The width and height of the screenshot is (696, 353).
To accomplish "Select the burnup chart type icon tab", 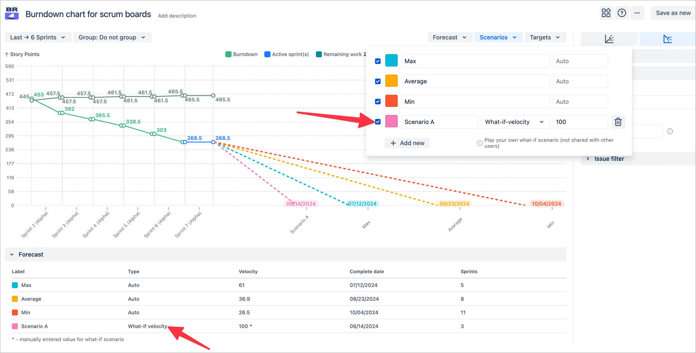I will [609, 39].
